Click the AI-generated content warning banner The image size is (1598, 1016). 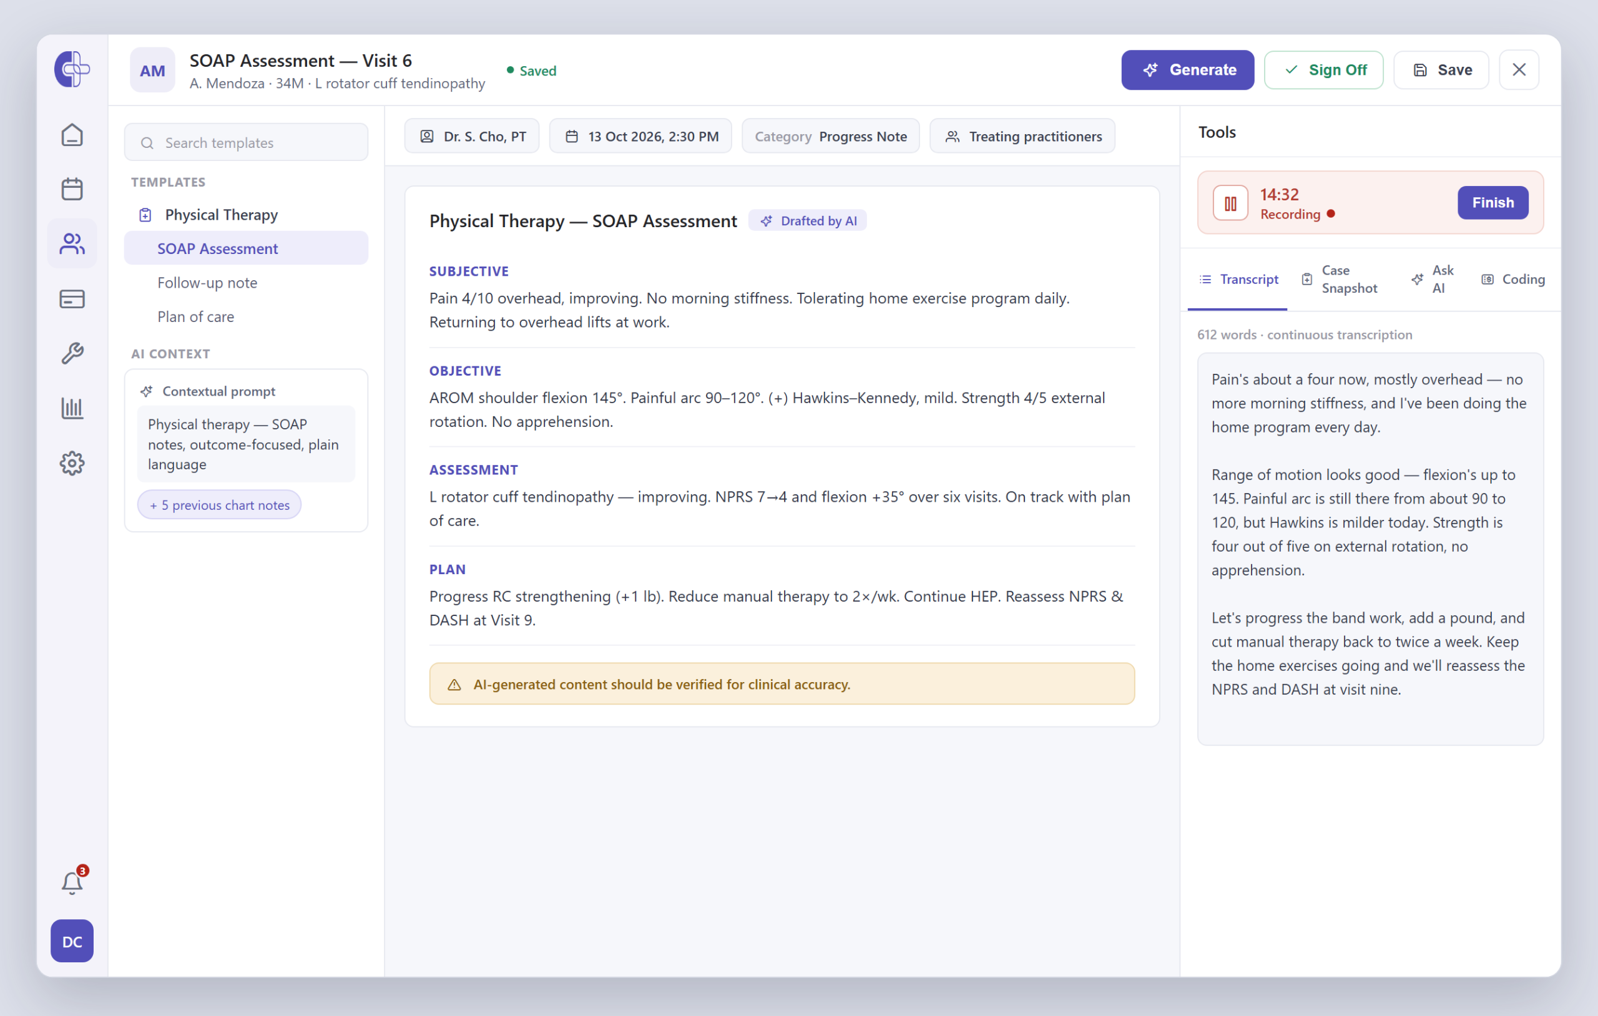click(x=781, y=684)
